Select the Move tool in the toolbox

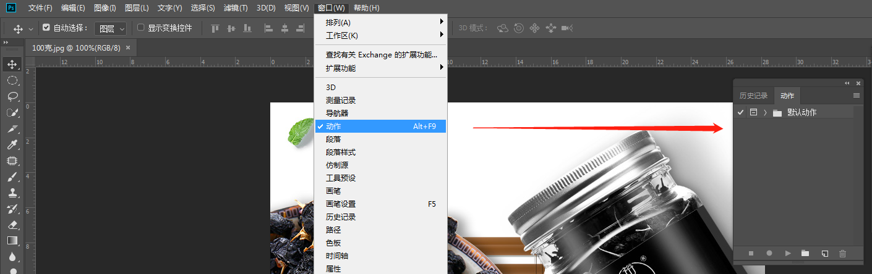coord(12,64)
